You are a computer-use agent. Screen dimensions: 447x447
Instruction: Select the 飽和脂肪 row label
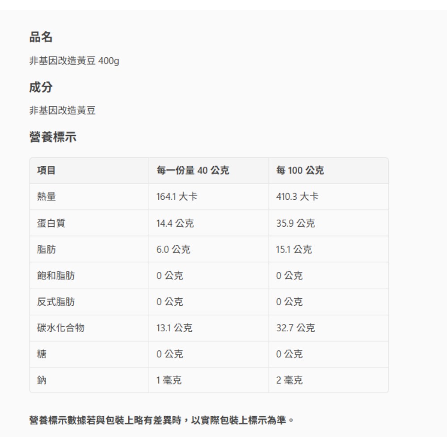pos(56,276)
